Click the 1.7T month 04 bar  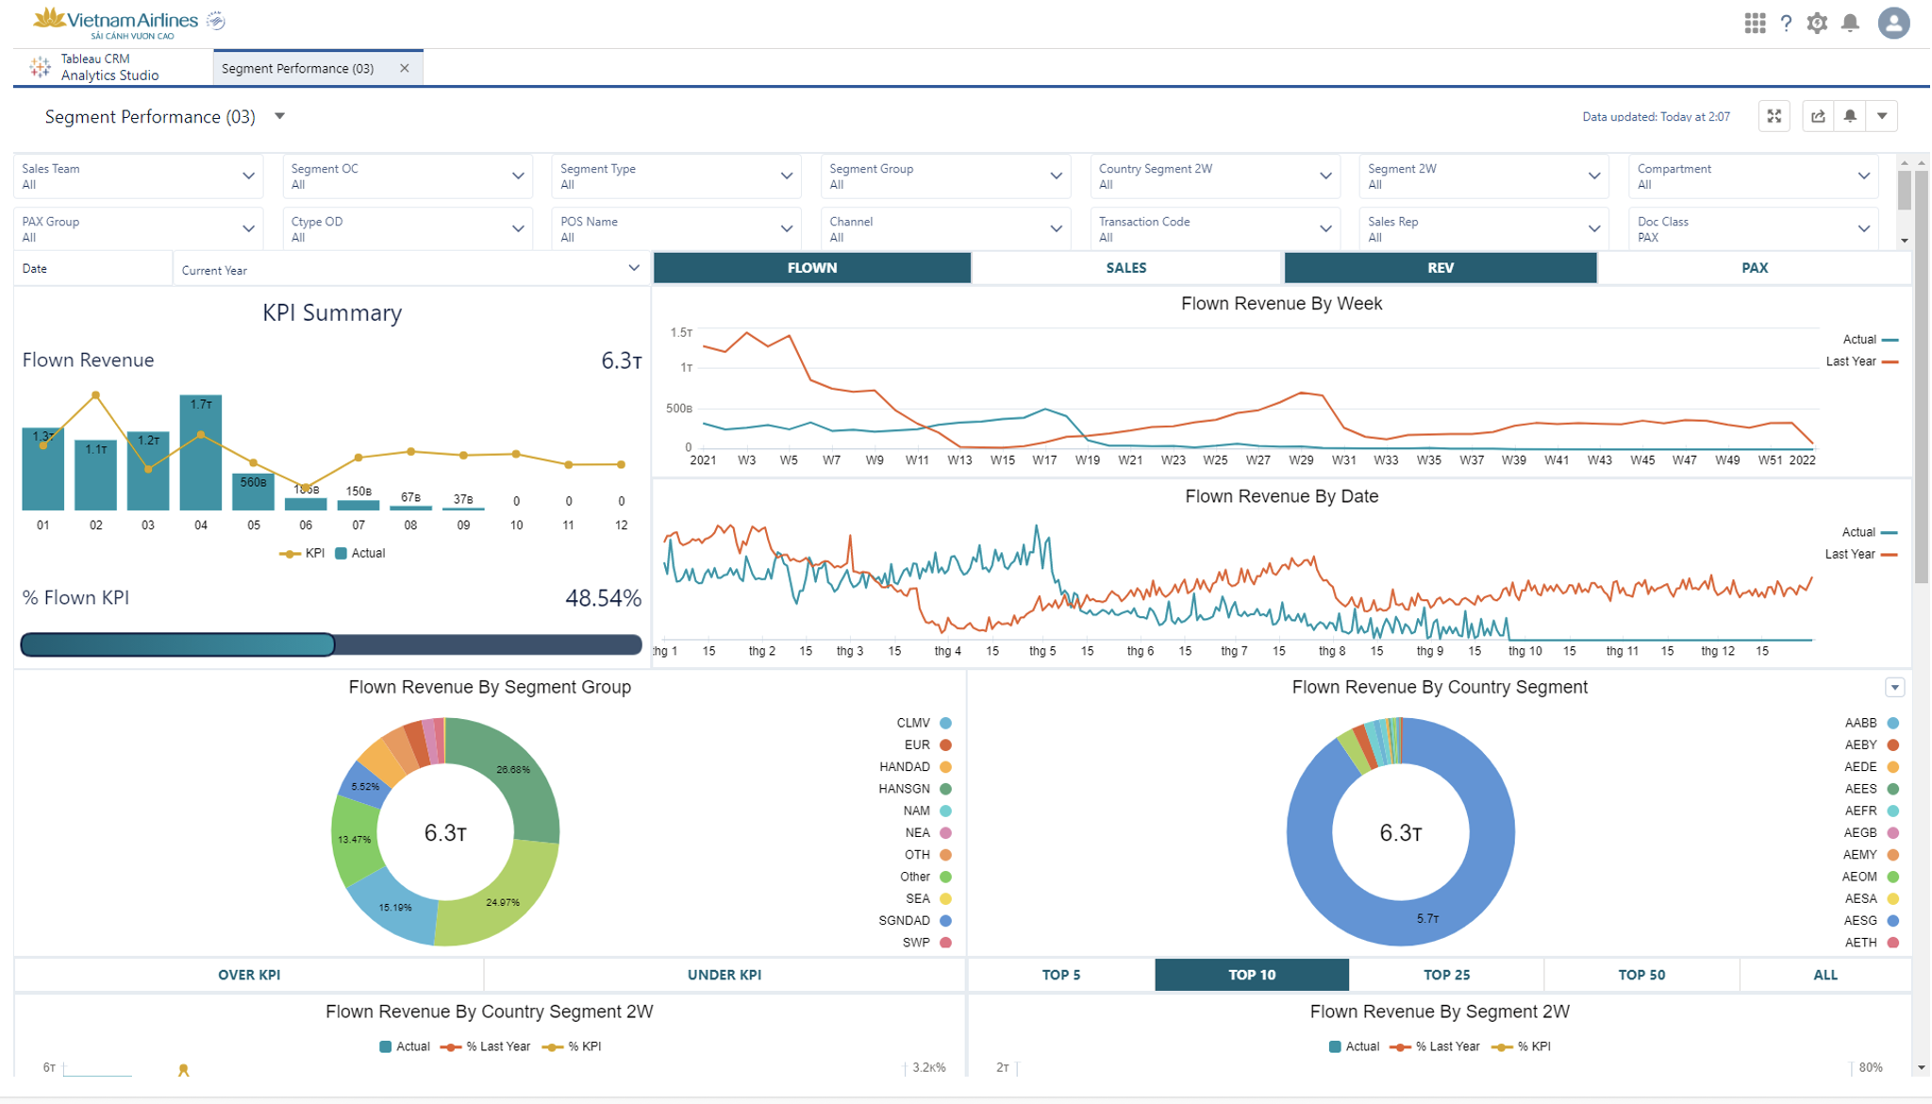(201, 453)
